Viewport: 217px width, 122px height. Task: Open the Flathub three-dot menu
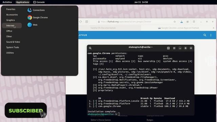click(211, 35)
